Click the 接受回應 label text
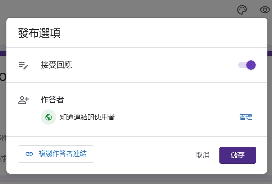Viewport: 272px width, 184px height. click(x=57, y=65)
